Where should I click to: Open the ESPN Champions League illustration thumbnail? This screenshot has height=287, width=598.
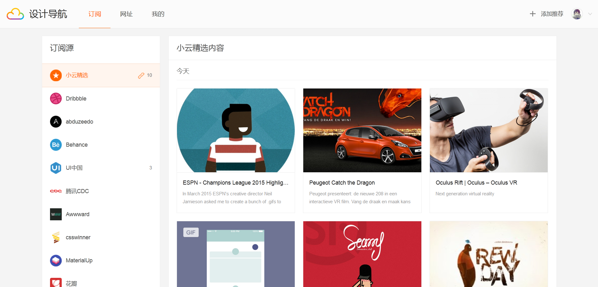[x=236, y=130]
